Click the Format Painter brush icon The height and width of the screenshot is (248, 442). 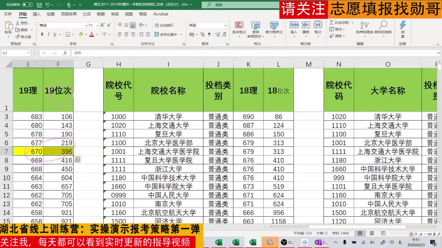click(18, 37)
